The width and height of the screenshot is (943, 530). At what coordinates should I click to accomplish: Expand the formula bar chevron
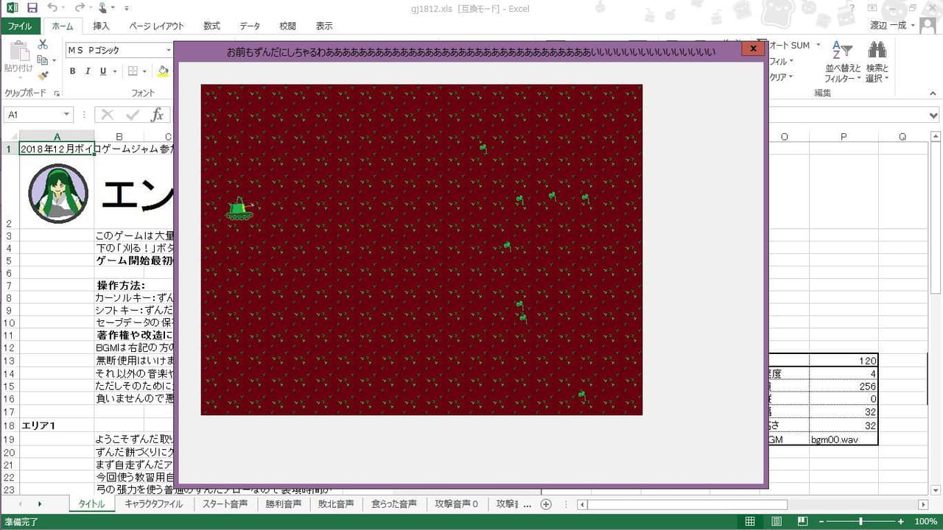(934, 116)
